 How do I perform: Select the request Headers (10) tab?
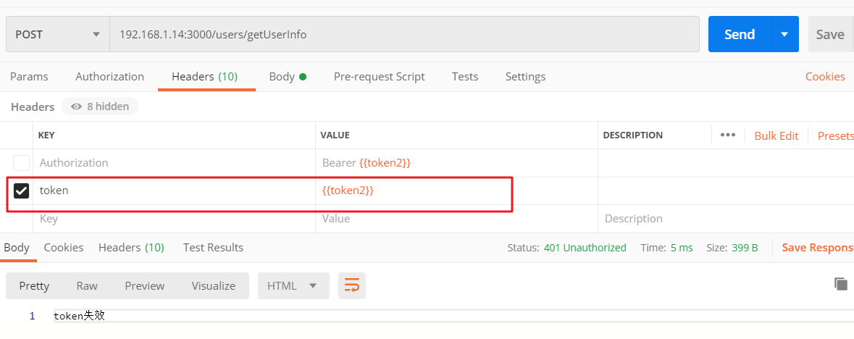point(205,77)
